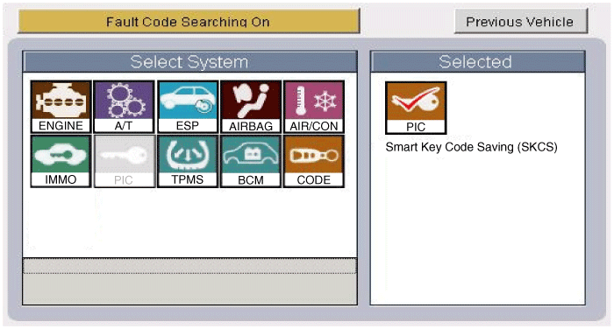Click the Selected panel header
The image size is (614, 329).
[x=478, y=62]
